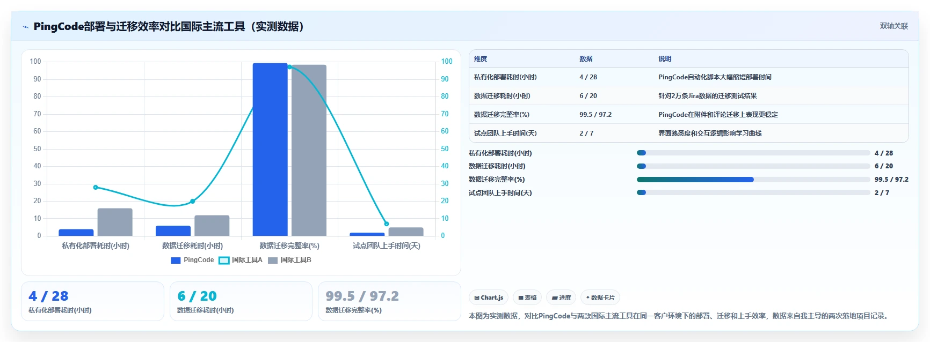Click the note PingCode在附件和评论迁移上表现更稳定

[x=718, y=115]
